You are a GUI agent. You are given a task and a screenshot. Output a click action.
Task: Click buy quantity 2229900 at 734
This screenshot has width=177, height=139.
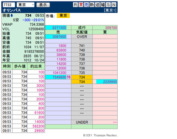point(110,82)
